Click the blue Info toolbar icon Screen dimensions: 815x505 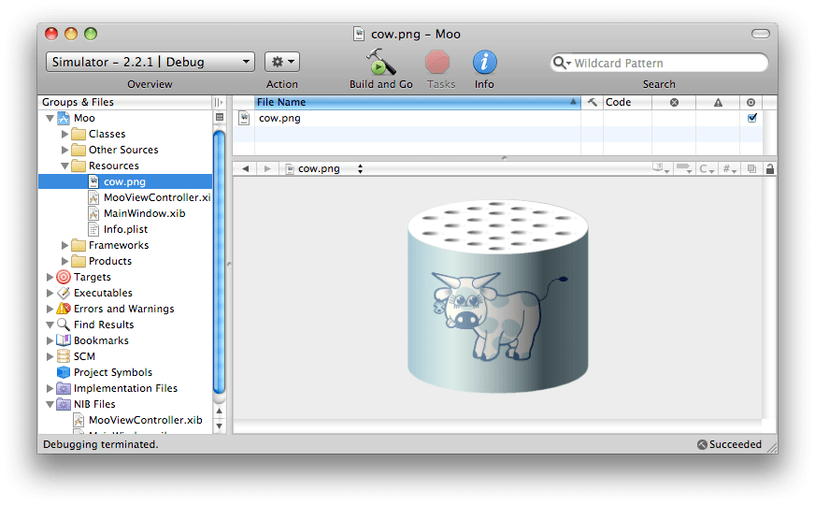pyautogui.click(x=484, y=63)
